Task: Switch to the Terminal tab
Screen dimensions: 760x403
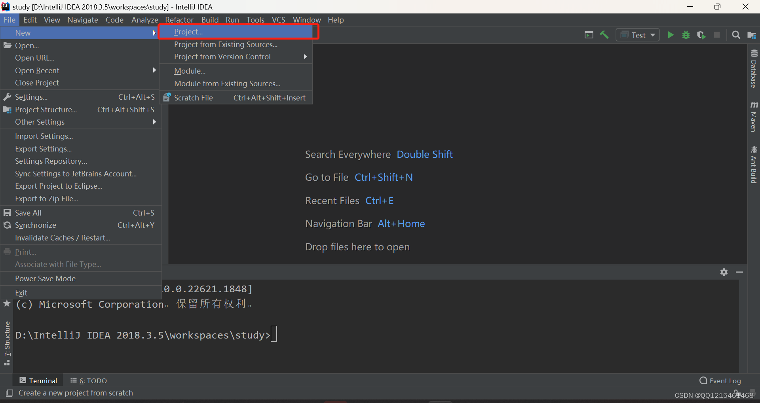Action: [x=38, y=380]
